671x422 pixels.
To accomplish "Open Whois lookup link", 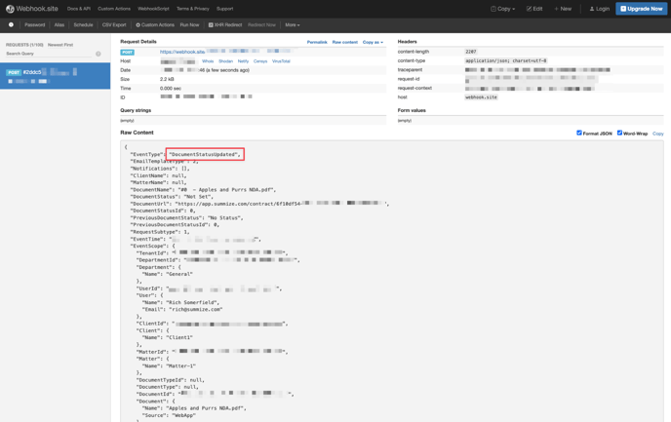I will click(208, 61).
